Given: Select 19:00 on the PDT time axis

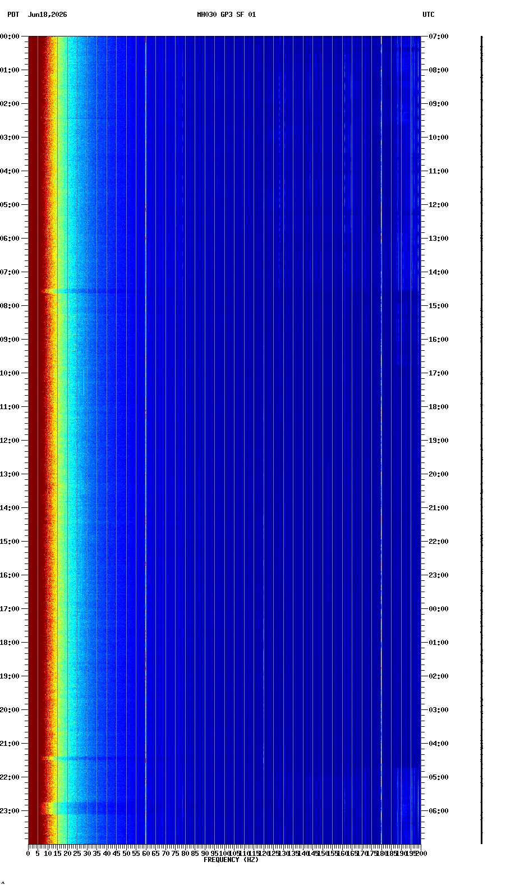Looking at the screenshot, I should [10, 676].
